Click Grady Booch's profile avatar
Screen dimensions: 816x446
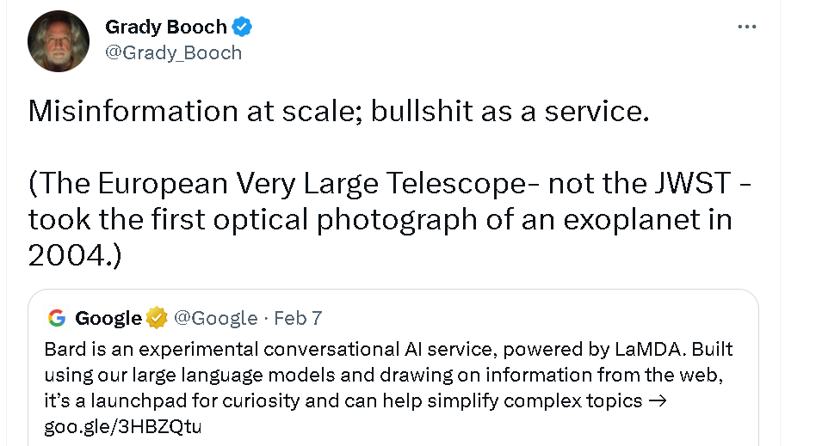tap(59, 41)
